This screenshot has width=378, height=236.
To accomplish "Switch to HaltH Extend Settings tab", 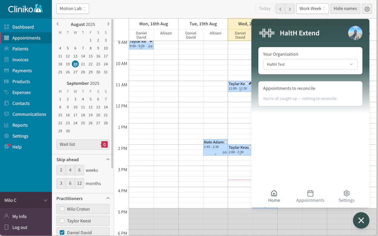I will tap(347, 196).
